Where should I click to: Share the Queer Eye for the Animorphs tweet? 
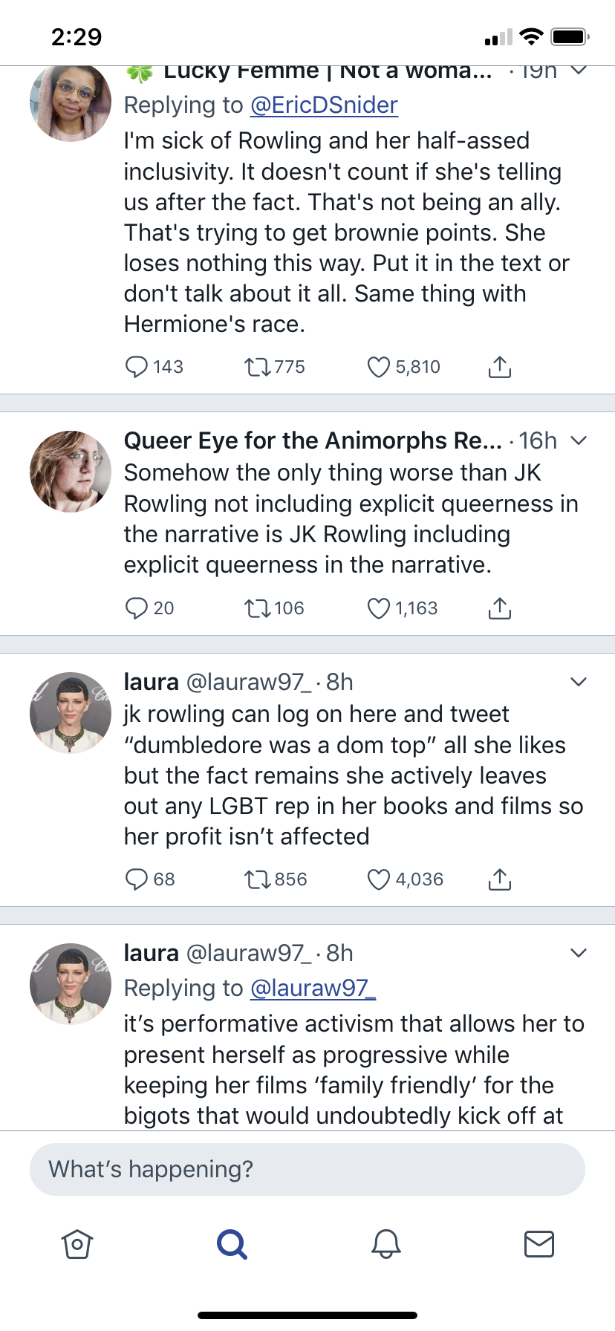(500, 608)
